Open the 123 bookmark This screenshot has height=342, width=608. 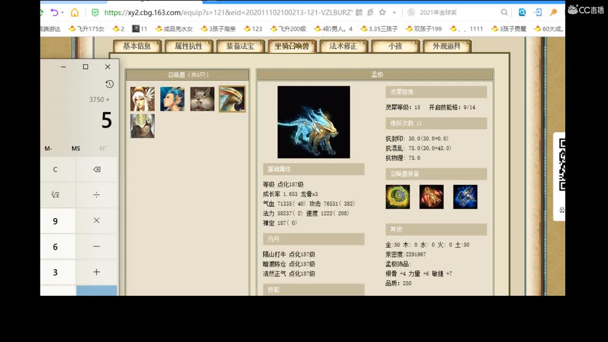click(253, 28)
